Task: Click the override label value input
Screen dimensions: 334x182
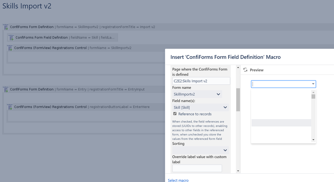Action: point(197,168)
